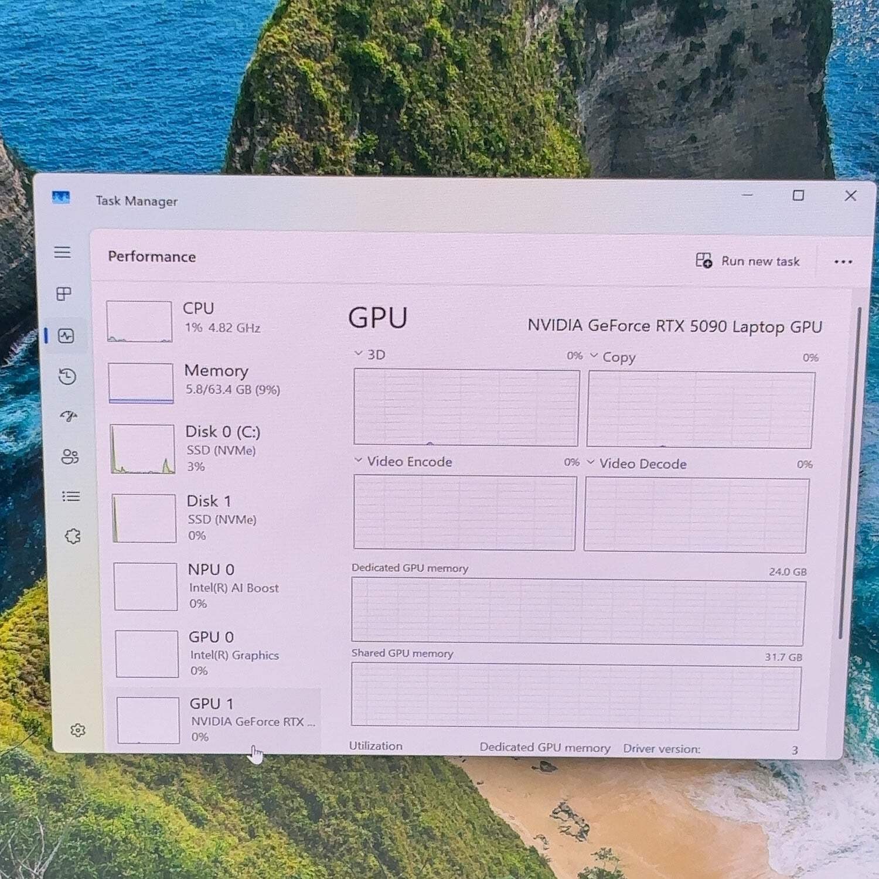Click the vertical scrollbar of GPU pane

[x=851, y=472]
